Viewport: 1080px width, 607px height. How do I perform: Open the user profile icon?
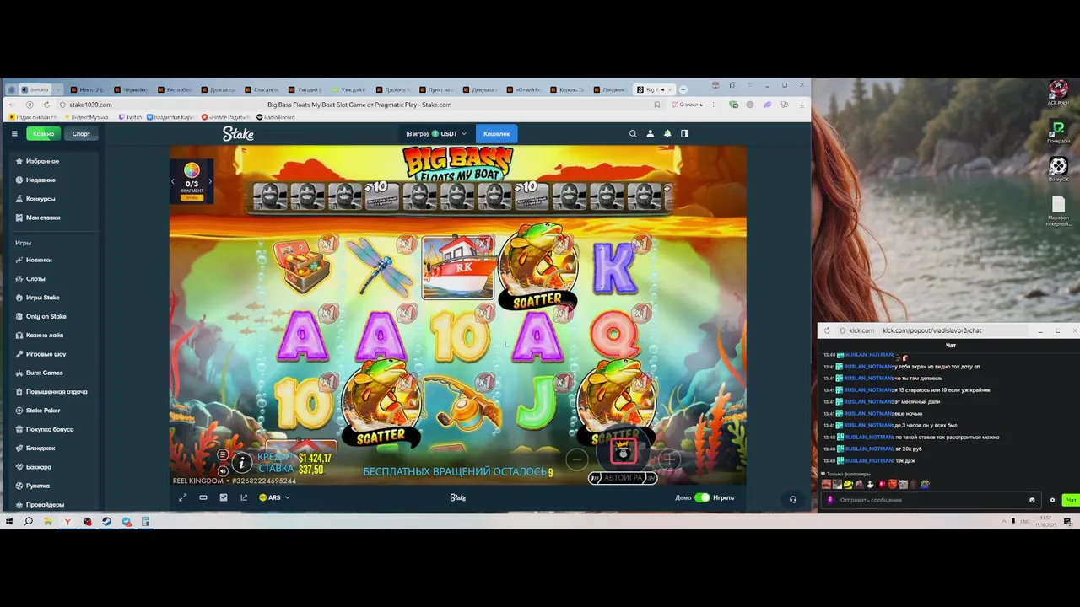(650, 133)
